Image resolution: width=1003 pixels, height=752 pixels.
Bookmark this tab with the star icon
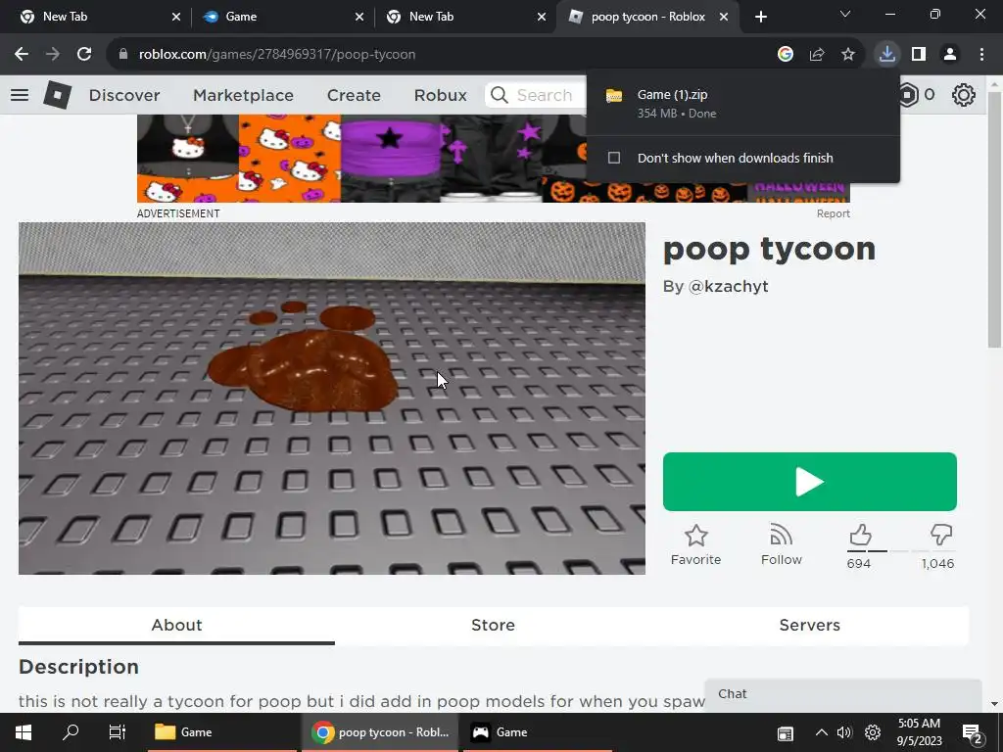coord(848,55)
